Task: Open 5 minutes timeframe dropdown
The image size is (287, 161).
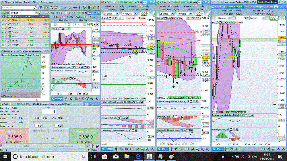Action: [x=191, y=14]
